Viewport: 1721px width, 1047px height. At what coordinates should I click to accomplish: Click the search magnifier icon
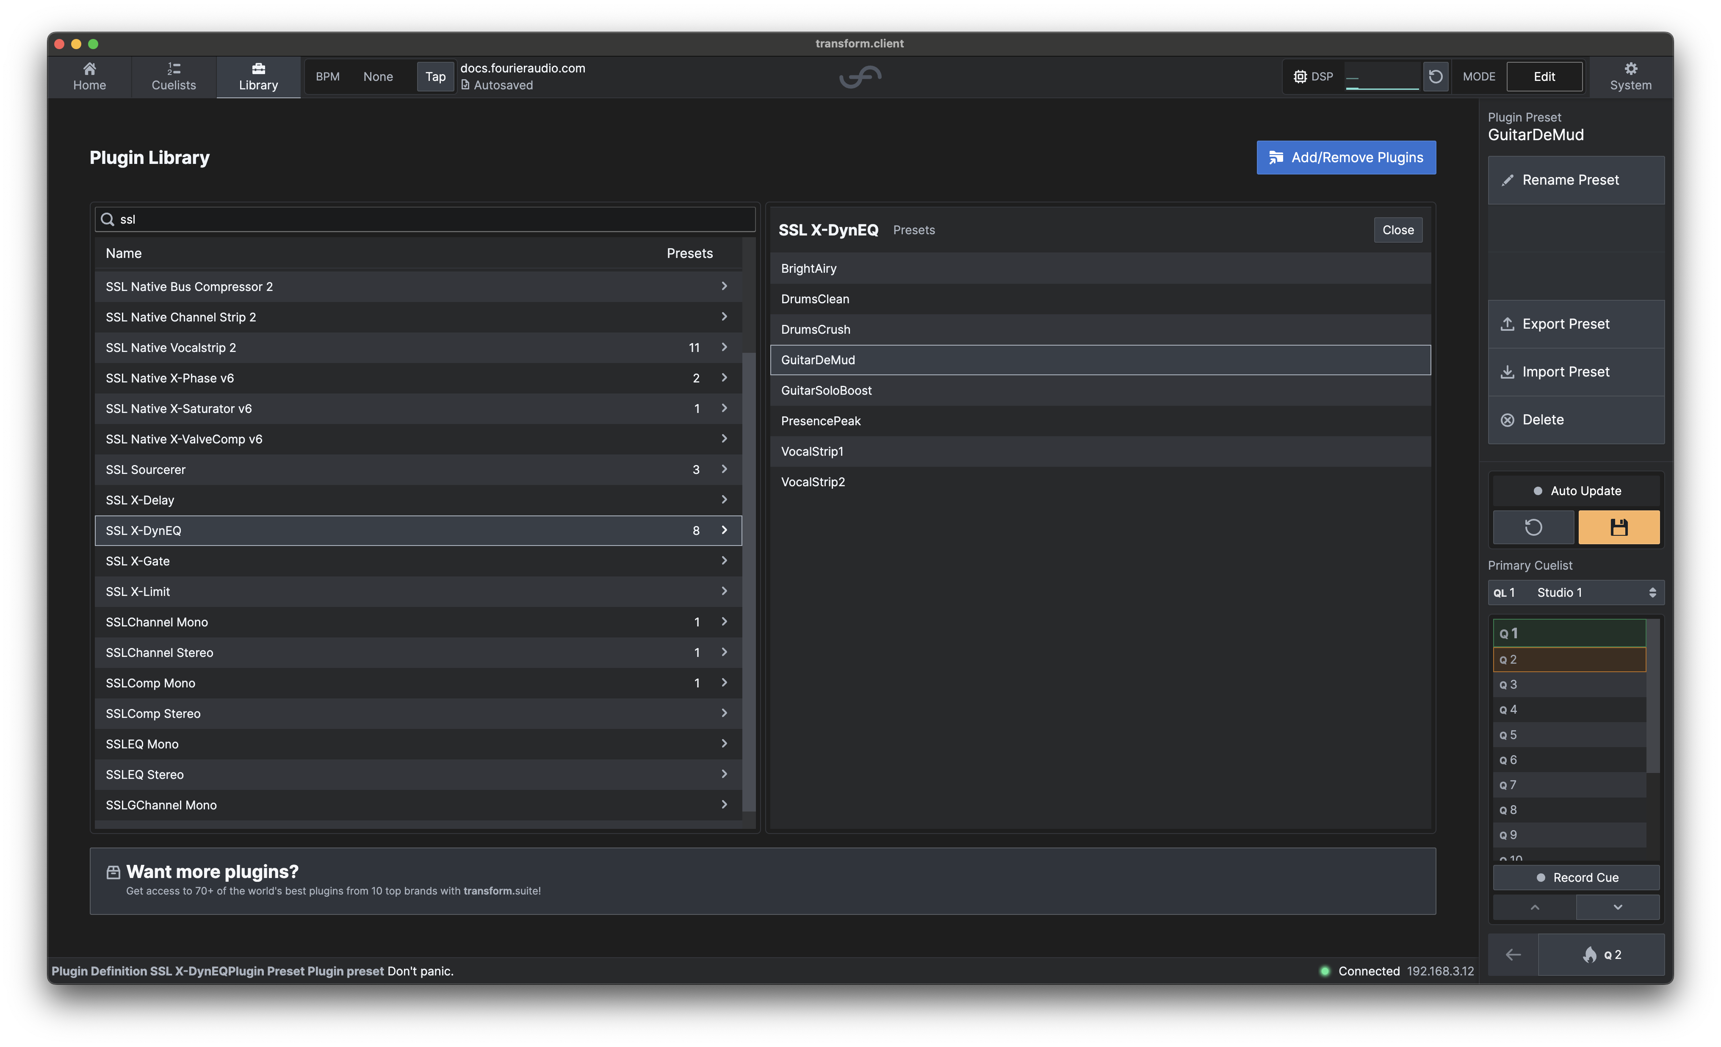point(107,219)
